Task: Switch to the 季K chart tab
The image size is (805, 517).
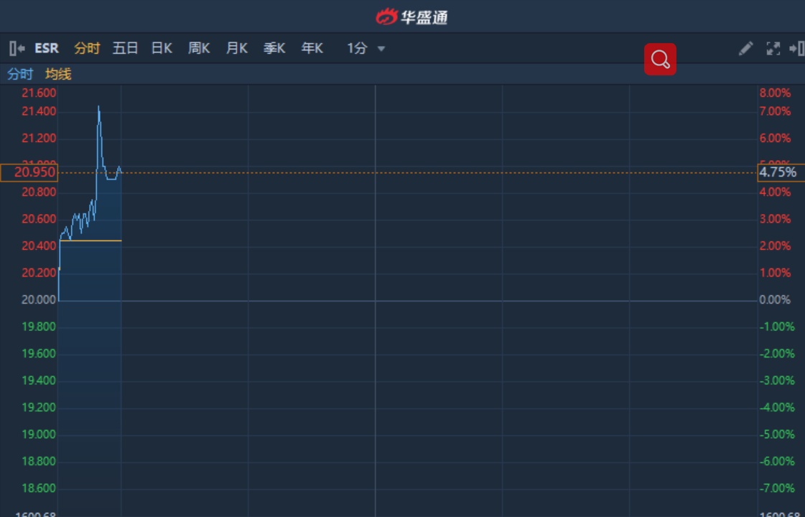Action: click(x=274, y=48)
